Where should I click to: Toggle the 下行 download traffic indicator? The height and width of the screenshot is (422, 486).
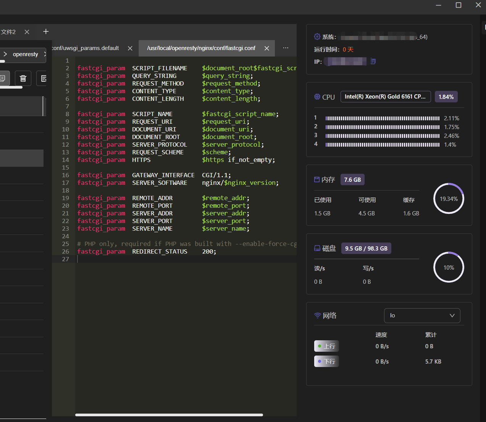point(326,361)
